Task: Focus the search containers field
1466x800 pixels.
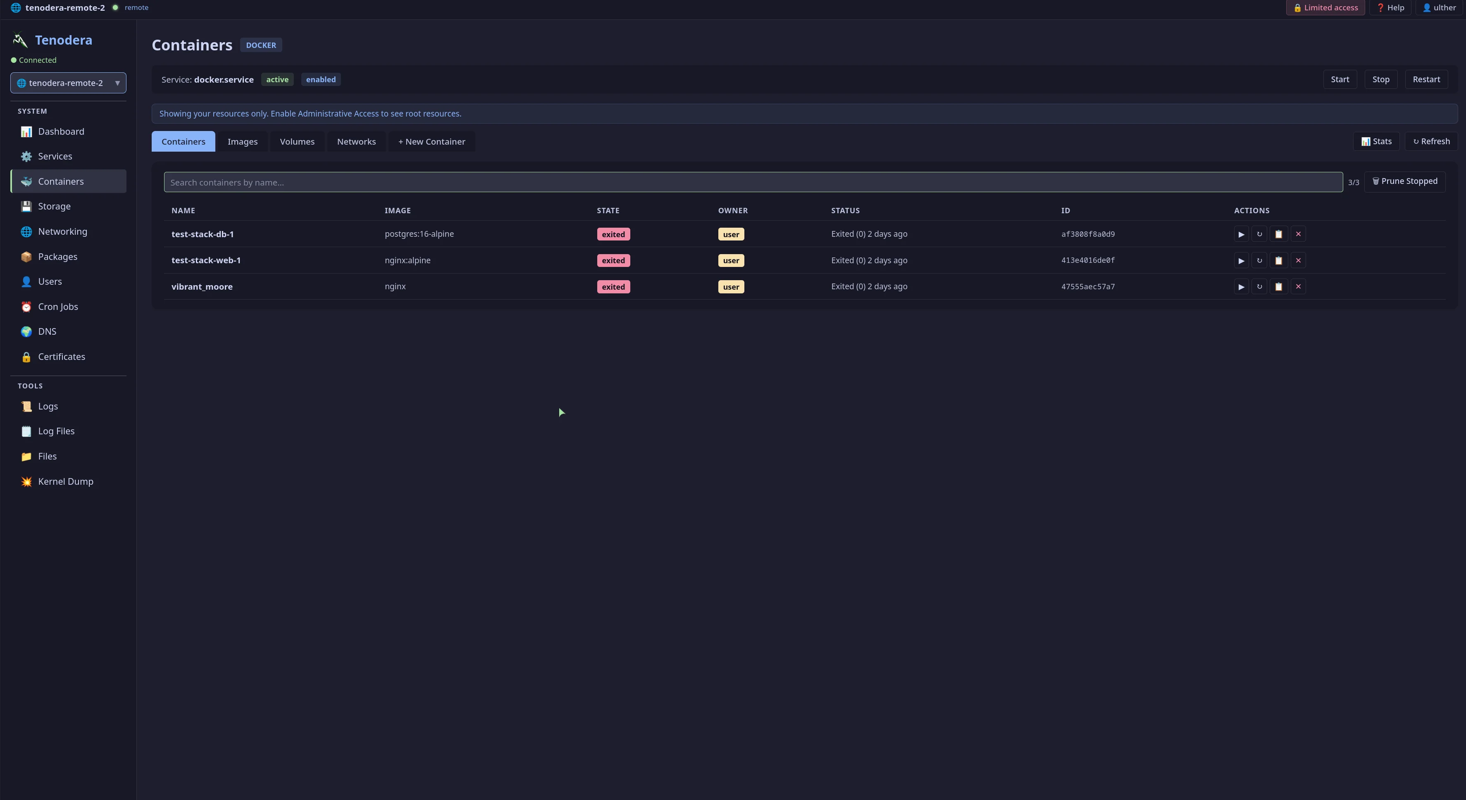Action: [753, 182]
